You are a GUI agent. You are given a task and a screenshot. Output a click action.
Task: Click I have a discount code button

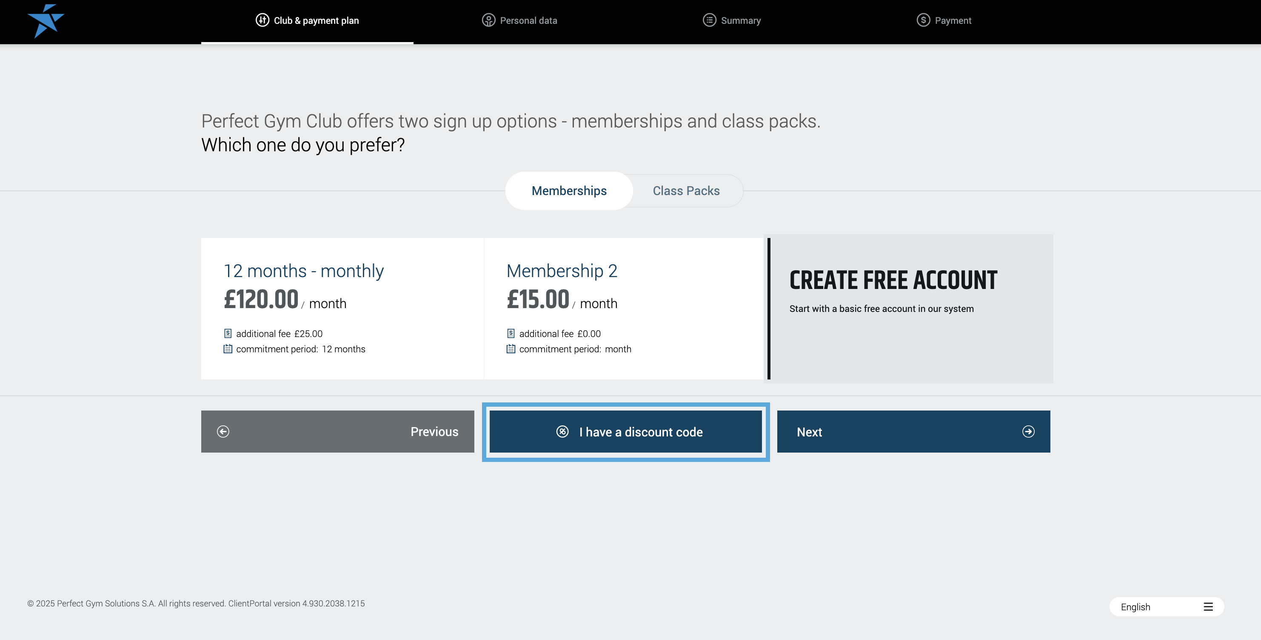click(x=640, y=432)
